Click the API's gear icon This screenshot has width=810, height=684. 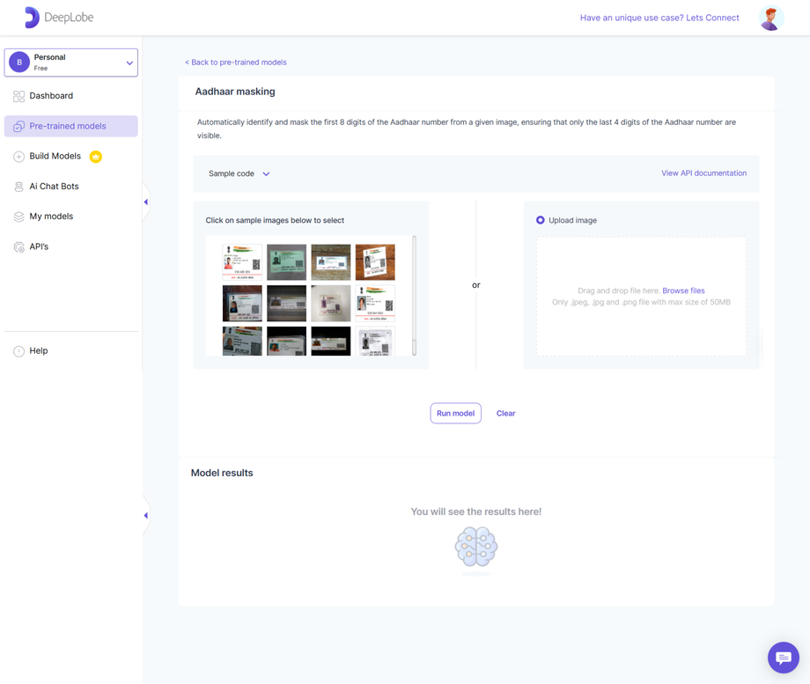18,247
